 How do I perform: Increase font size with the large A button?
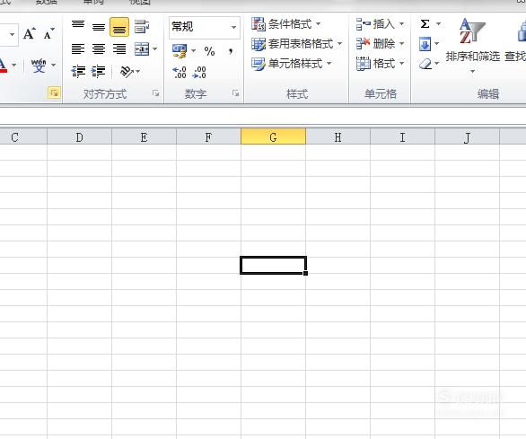pos(30,33)
